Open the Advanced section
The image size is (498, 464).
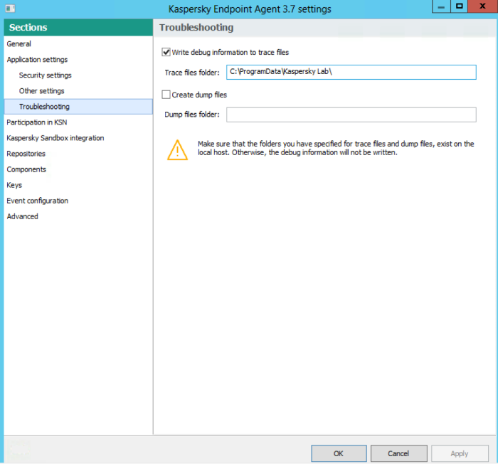point(22,216)
